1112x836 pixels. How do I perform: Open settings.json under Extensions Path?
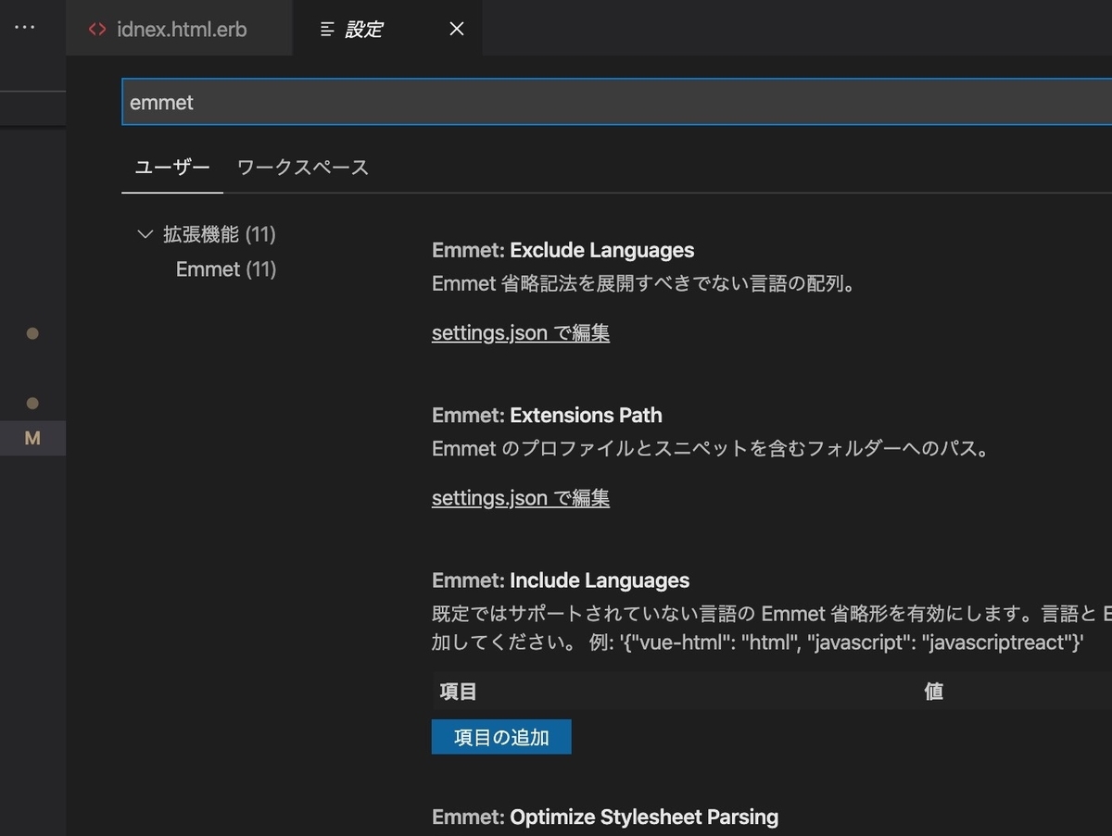(520, 497)
